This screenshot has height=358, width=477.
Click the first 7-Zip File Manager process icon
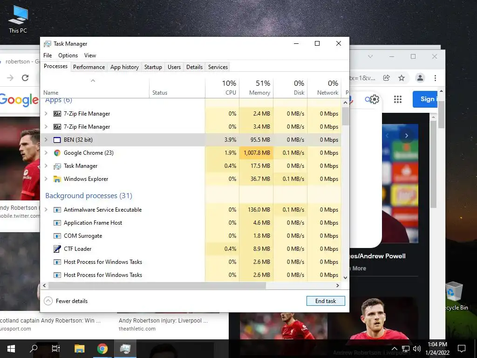[57, 114]
